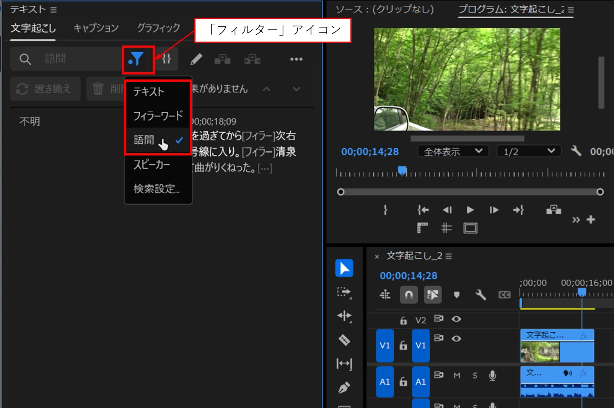Screen dimensions: 614x408
Task: Select the Slip tool
Action: 344,364
